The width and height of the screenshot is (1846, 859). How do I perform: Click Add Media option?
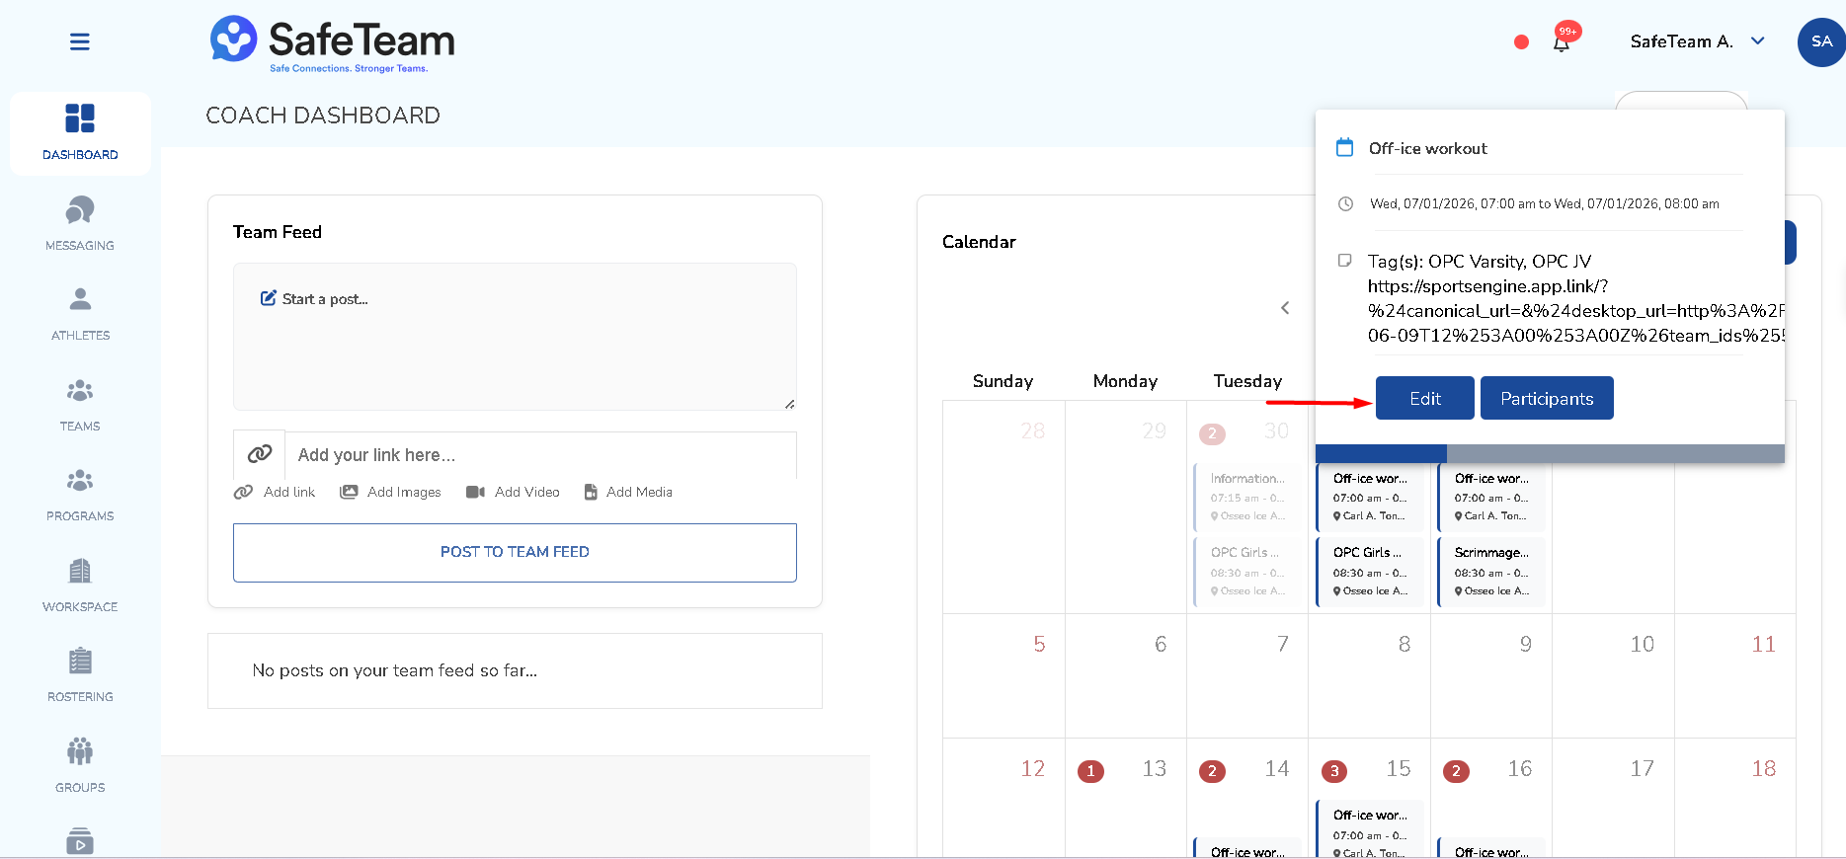point(628,492)
